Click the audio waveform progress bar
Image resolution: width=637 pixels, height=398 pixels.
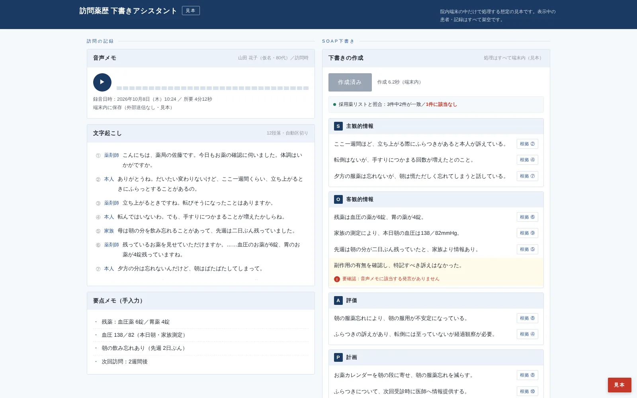coord(213,88)
